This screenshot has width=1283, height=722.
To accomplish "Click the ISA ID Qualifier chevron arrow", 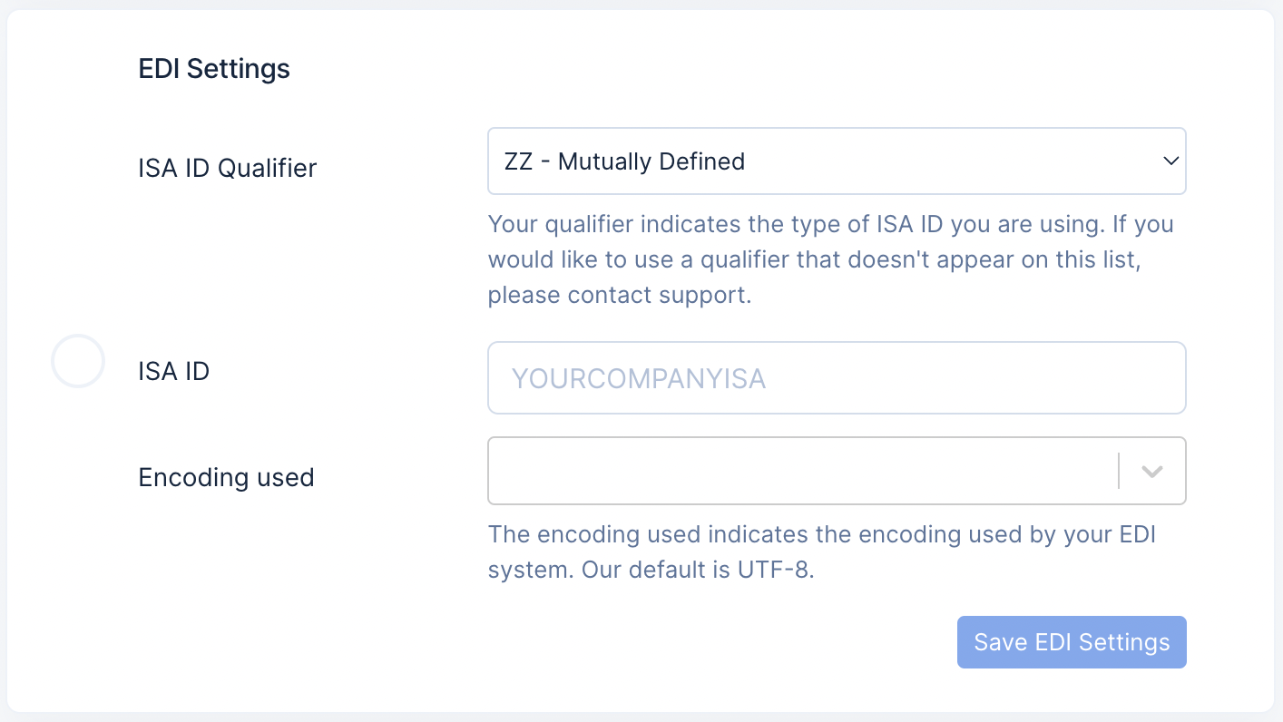I will pos(1170,161).
